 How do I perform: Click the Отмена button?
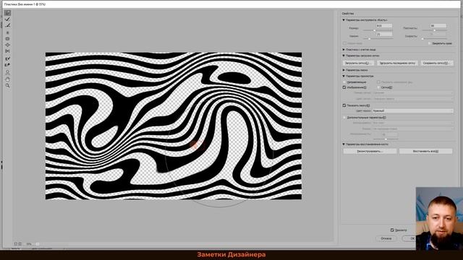point(386,238)
